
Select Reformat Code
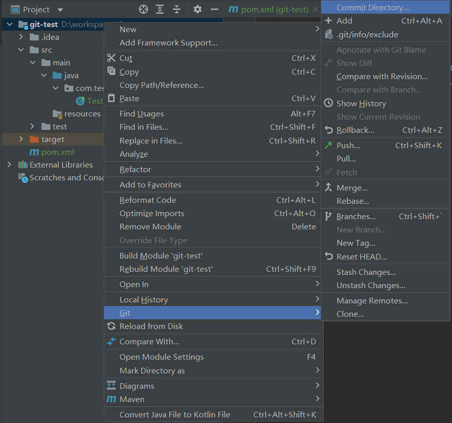tap(212, 200)
